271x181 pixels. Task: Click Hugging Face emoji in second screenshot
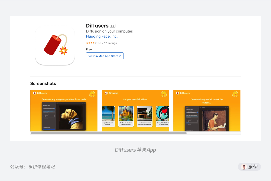click(164, 94)
